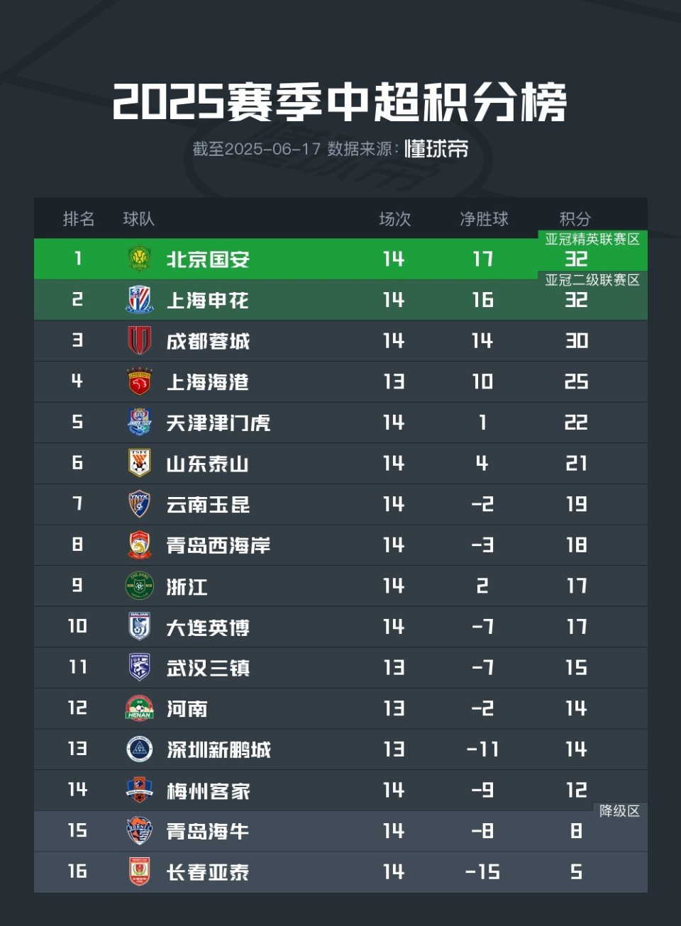This screenshot has width=681, height=926.
Task: Click the Beijing Guoan club crest
Action: pyautogui.click(x=139, y=260)
